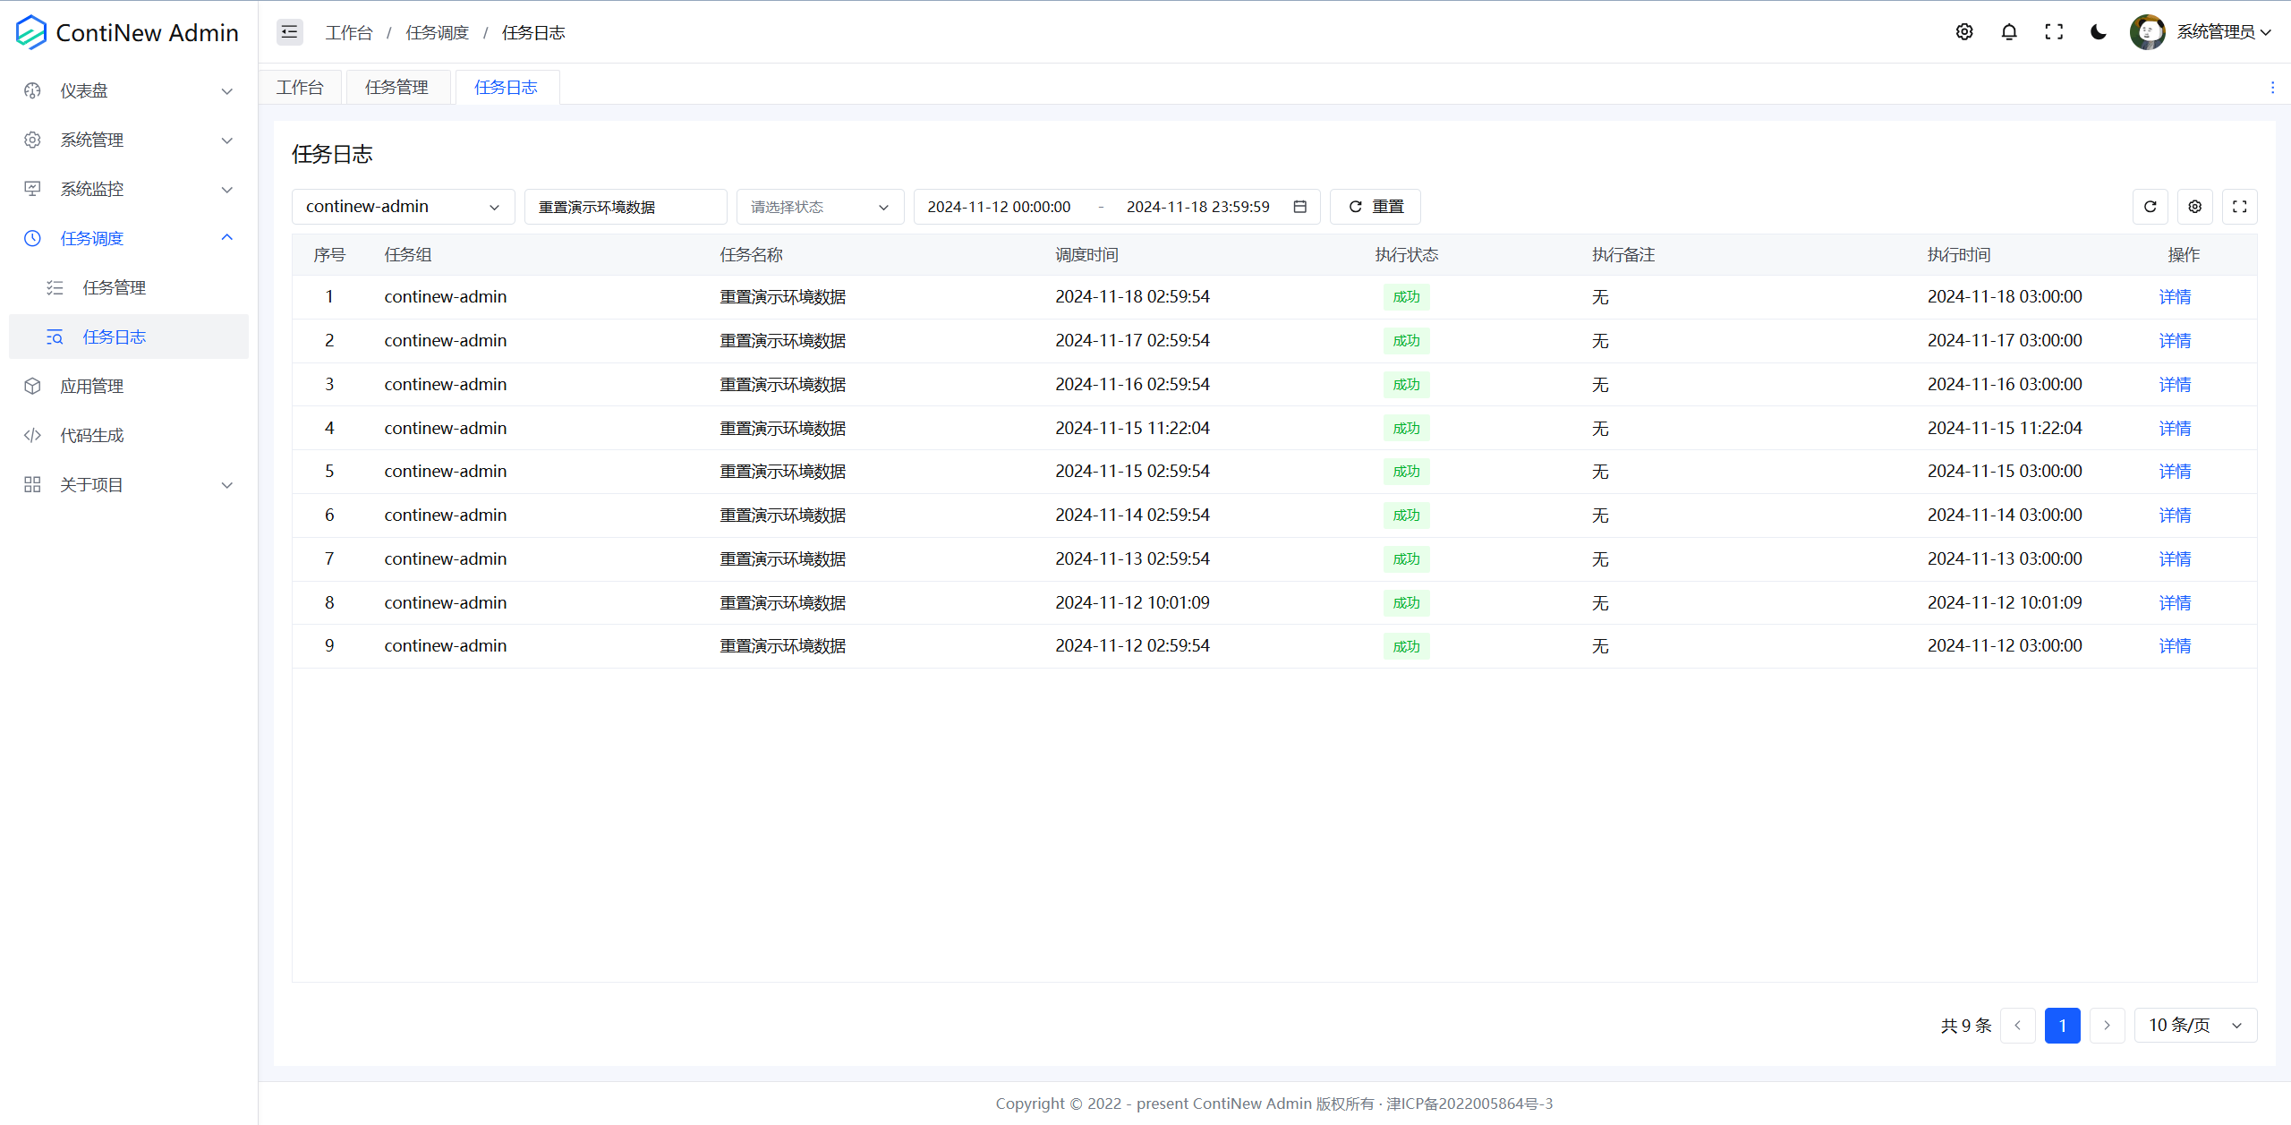Click the 重置 reset button
This screenshot has height=1125, width=2291.
1375,207
